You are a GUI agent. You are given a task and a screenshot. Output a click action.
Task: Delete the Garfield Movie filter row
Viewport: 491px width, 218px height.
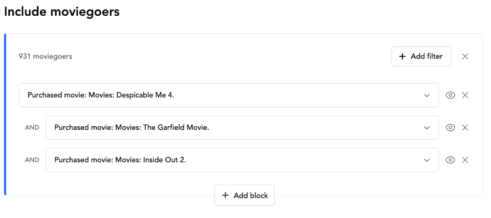coord(465,127)
